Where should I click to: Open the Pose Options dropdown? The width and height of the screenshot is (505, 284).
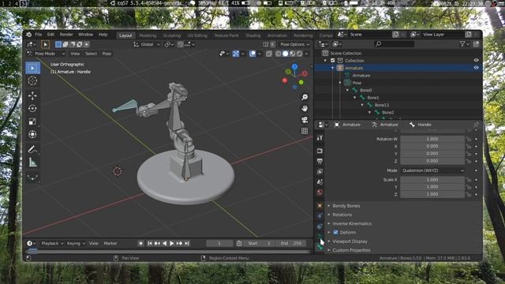pos(294,44)
